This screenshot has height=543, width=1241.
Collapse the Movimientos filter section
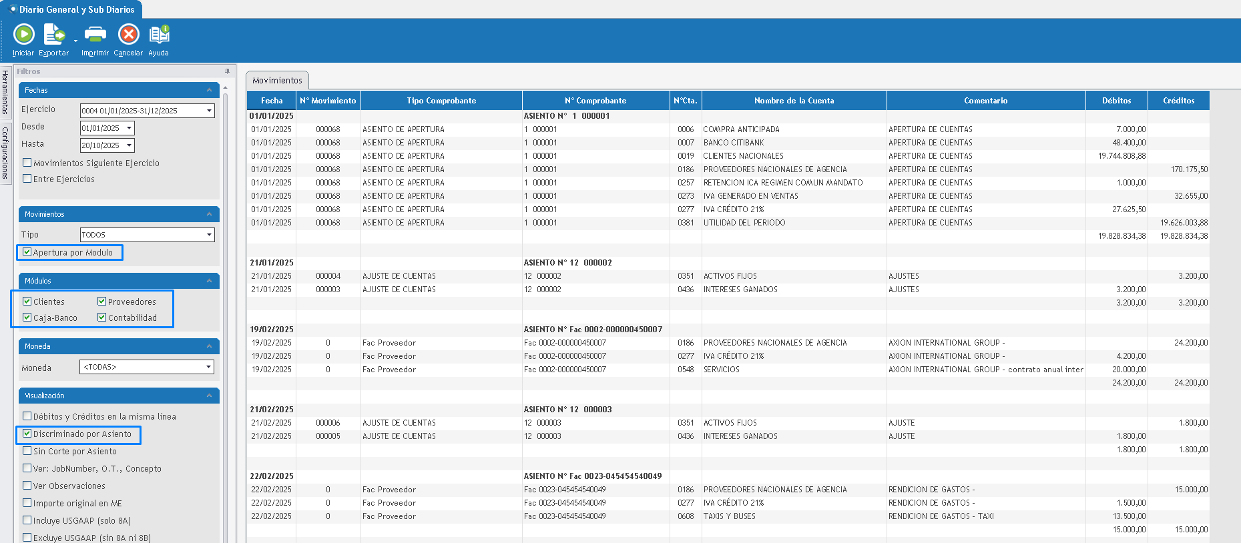209,214
